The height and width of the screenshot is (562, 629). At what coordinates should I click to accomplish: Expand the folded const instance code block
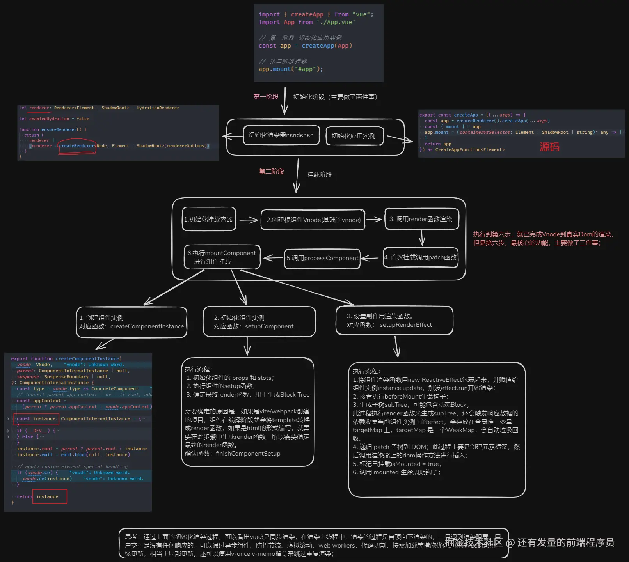point(8,419)
